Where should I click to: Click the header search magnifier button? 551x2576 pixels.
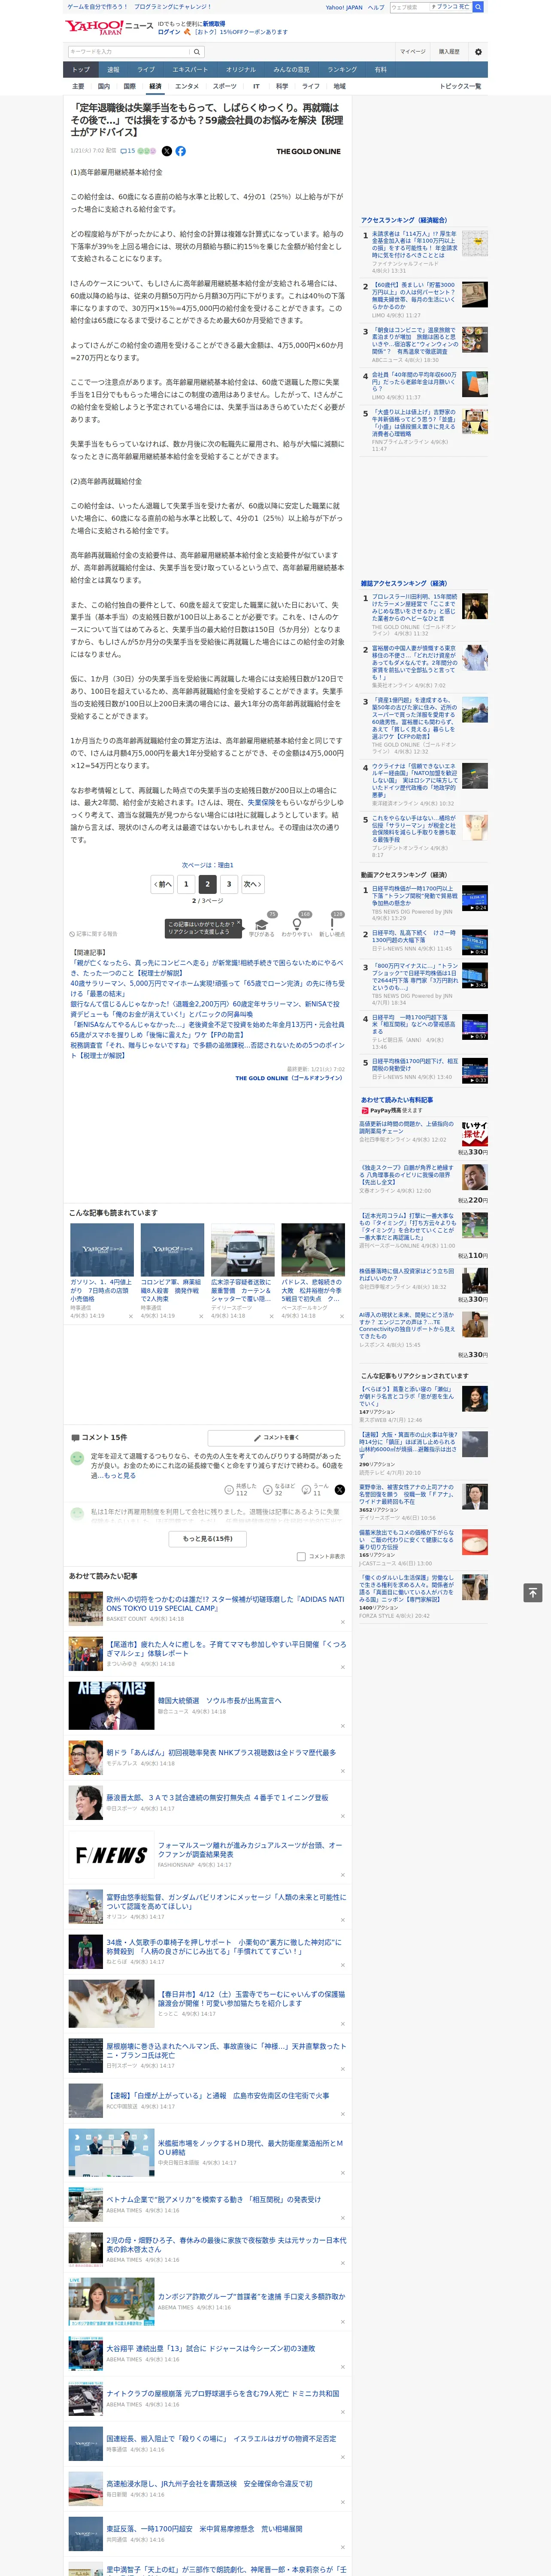(478, 7)
